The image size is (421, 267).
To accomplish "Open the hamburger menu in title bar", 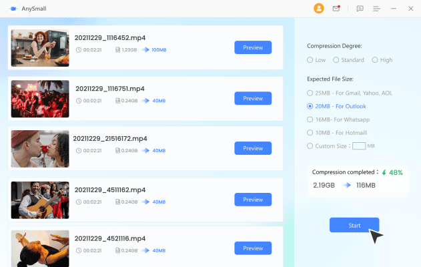I will coord(377,9).
